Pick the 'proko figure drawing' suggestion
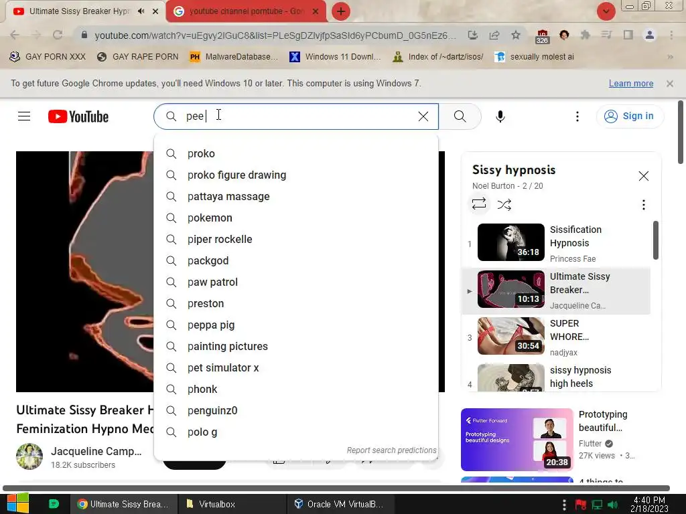Viewport: 686px width, 514px height. coord(296,175)
